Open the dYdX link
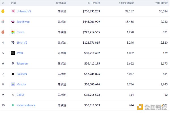Viewport: 170px width, 113px height. [x=20, y=53]
